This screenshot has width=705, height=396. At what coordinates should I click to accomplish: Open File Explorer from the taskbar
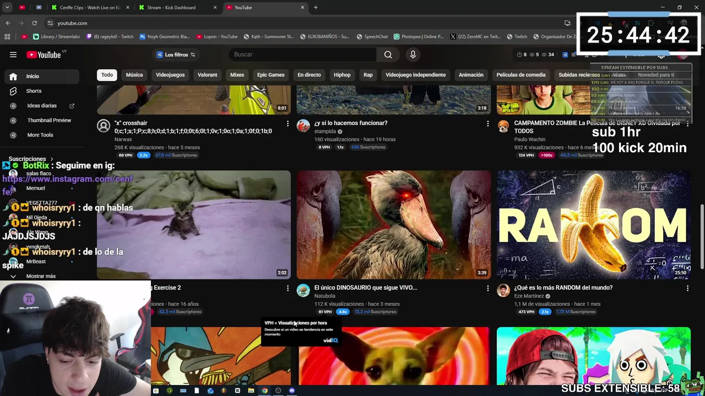[251, 391]
